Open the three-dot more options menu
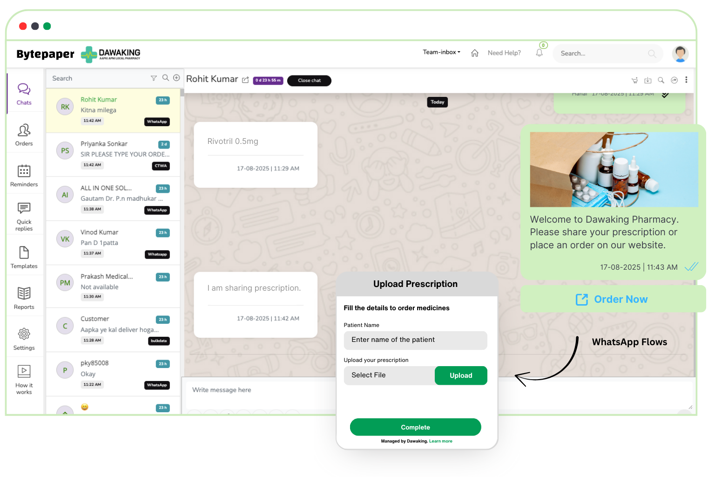Viewport: 715px width, 477px height. (686, 80)
